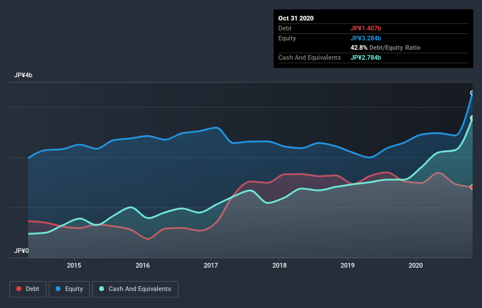482x308 pixels.
Task: Click the Debt label in tooltip
Action: click(285, 28)
